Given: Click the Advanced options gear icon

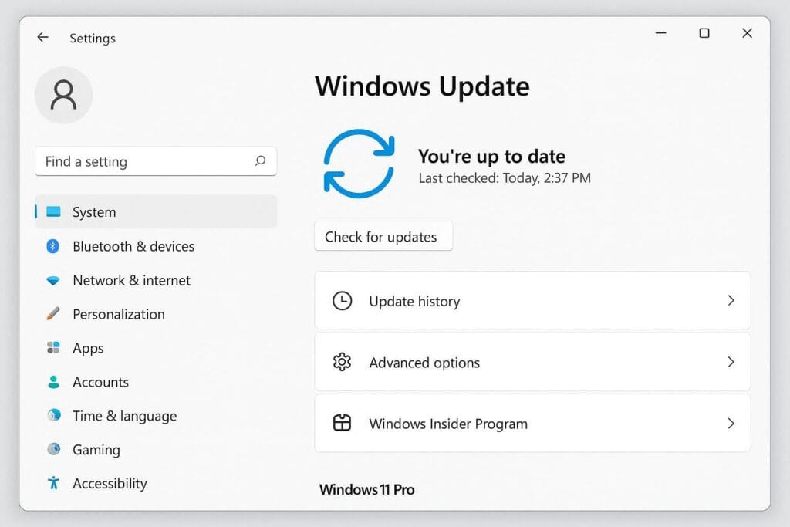Looking at the screenshot, I should (342, 362).
